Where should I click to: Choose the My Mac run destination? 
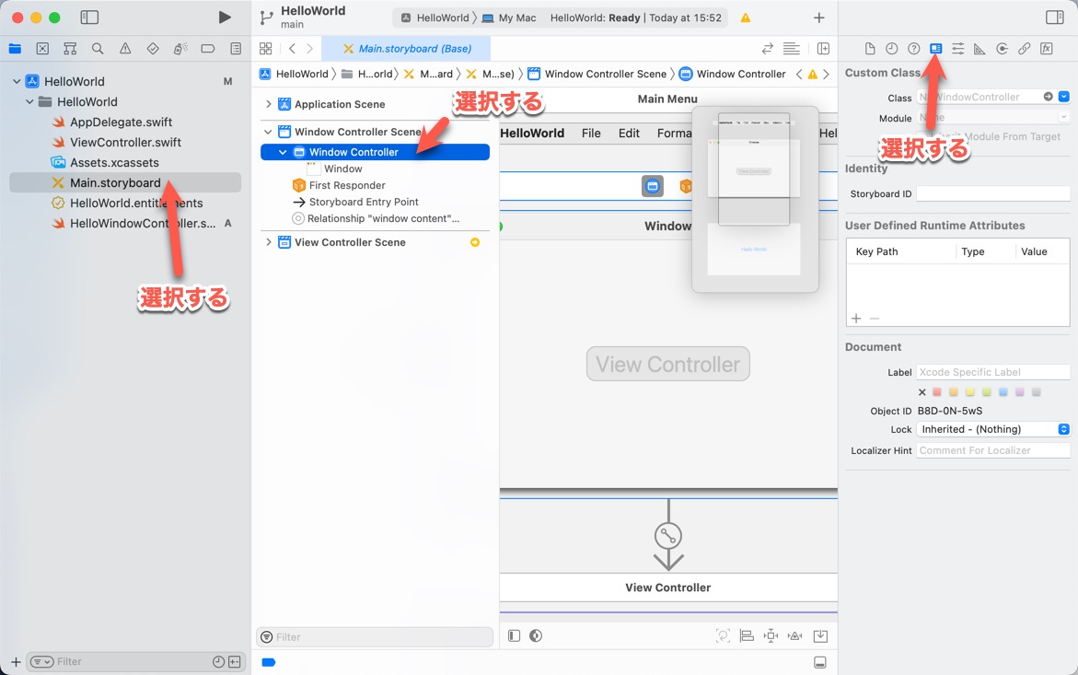(x=509, y=17)
